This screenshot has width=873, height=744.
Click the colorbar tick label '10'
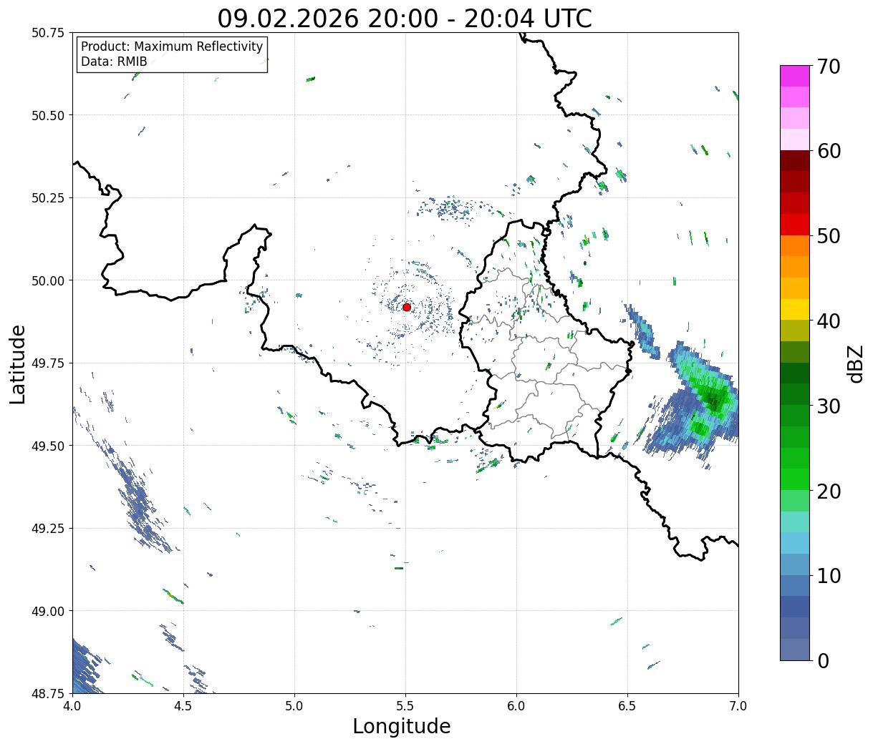pos(828,575)
